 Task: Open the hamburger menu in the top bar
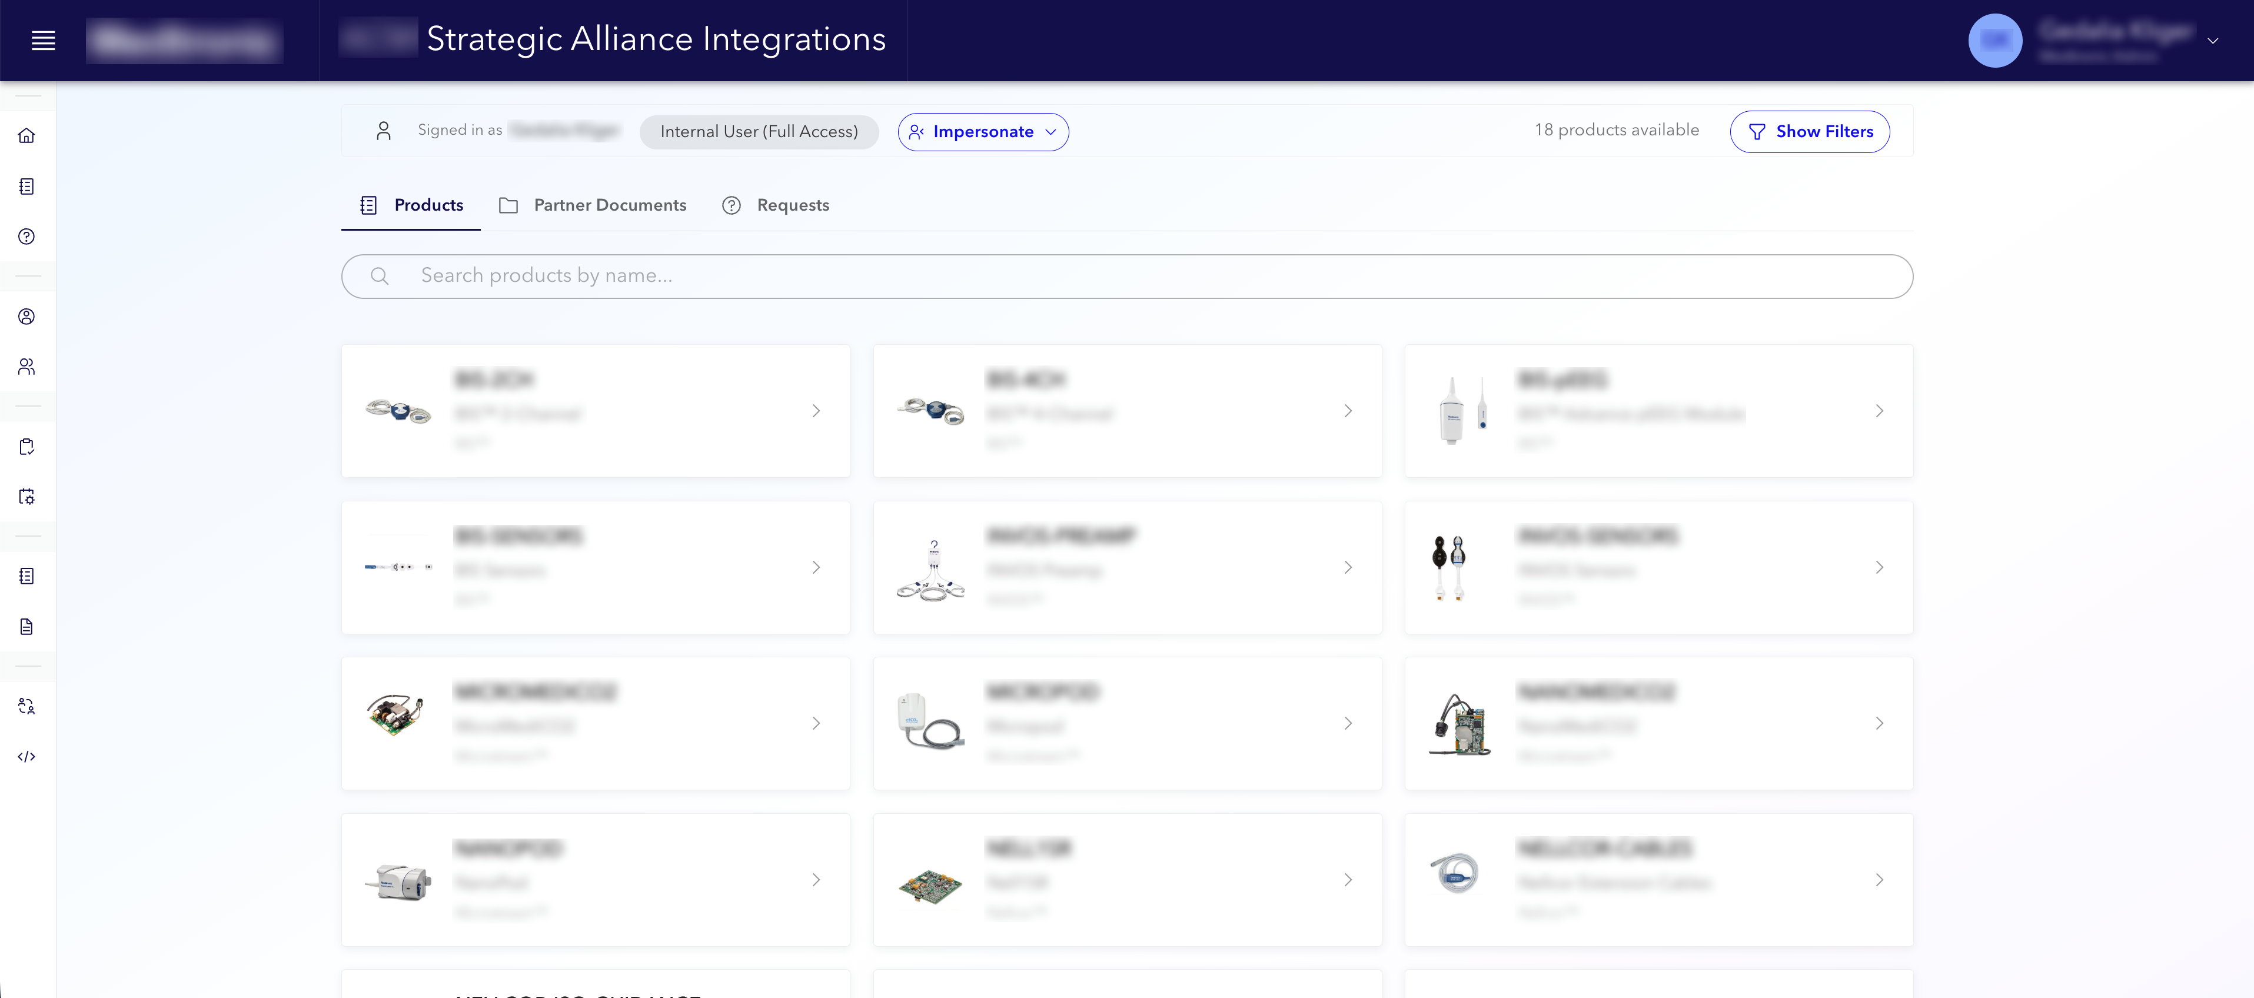[x=43, y=40]
